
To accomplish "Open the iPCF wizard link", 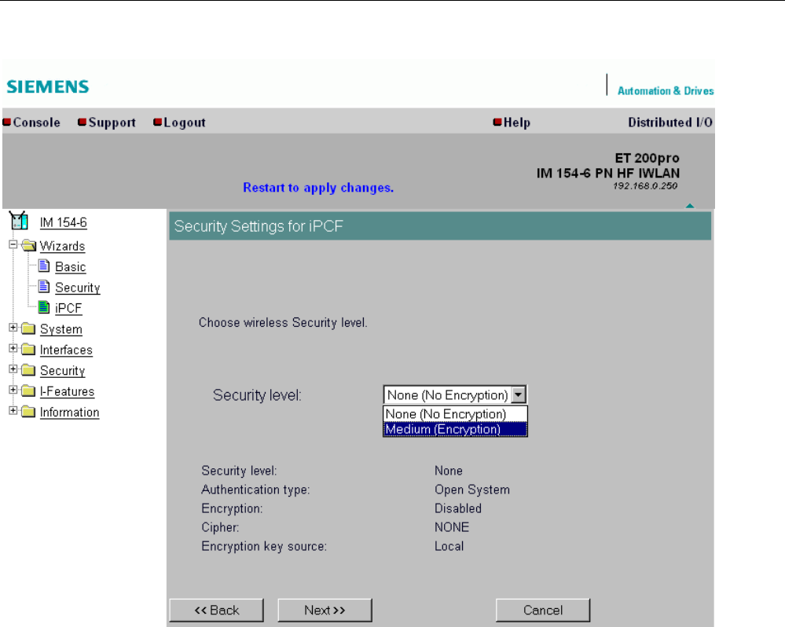I will click(68, 308).
